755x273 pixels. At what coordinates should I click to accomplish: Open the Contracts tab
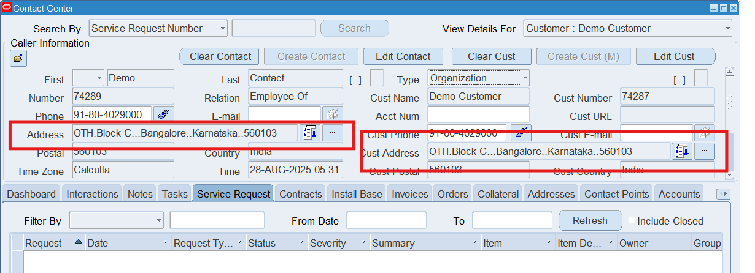(301, 194)
